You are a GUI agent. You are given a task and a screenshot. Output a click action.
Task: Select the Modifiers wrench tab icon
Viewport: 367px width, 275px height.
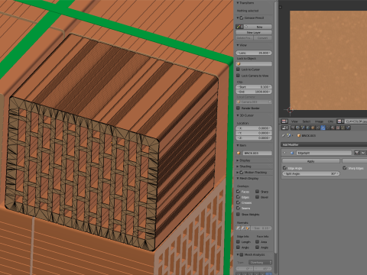(x=323, y=128)
